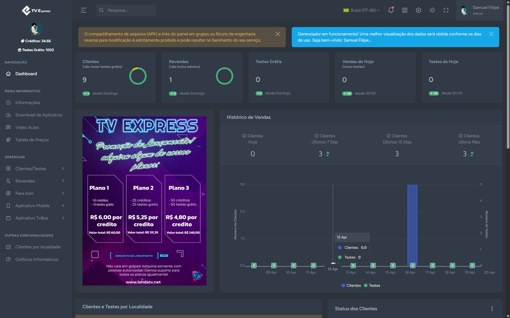Click the Clientes circular progress ring

point(138,76)
